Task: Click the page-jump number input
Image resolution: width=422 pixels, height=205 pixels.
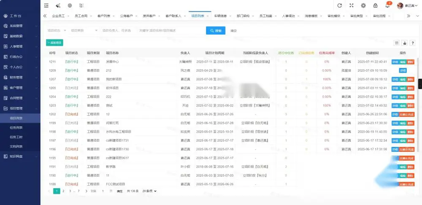Action: [x=103, y=191]
